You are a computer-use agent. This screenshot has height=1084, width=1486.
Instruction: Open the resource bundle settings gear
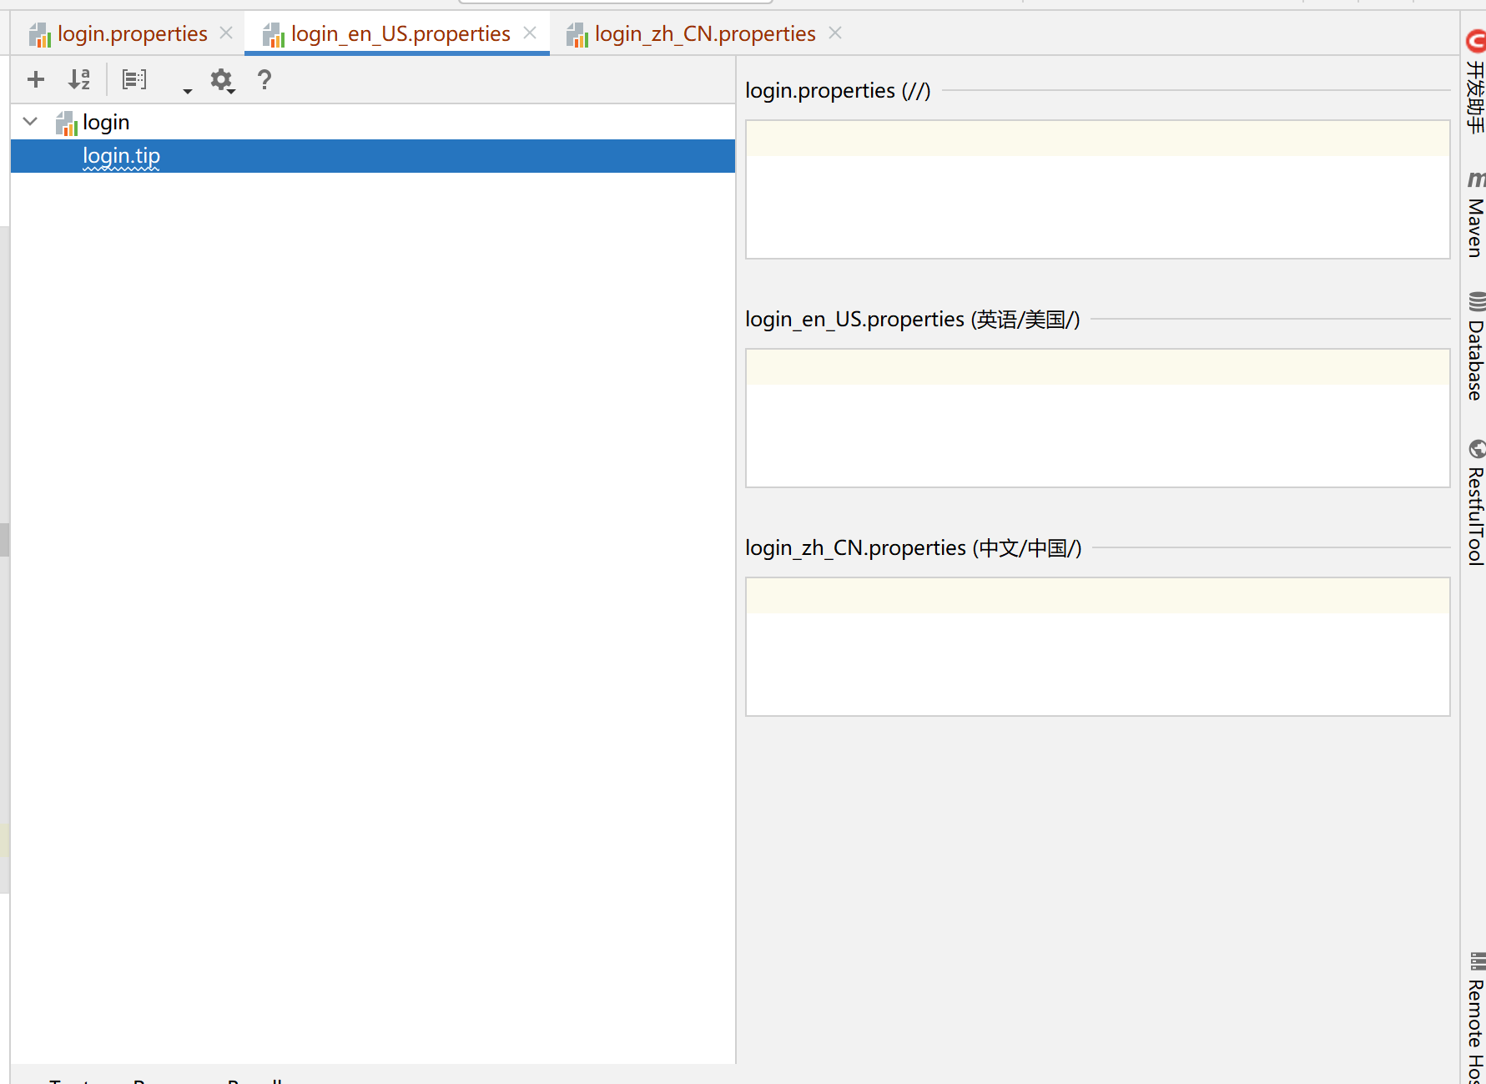coord(222,80)
